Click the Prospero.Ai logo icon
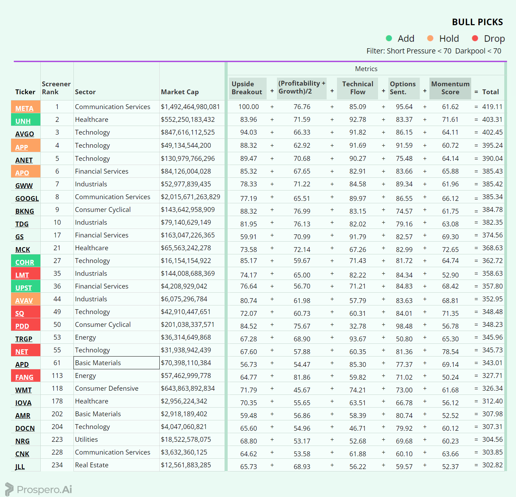This screenshot has width=516, height=497. tap(9, 489)
